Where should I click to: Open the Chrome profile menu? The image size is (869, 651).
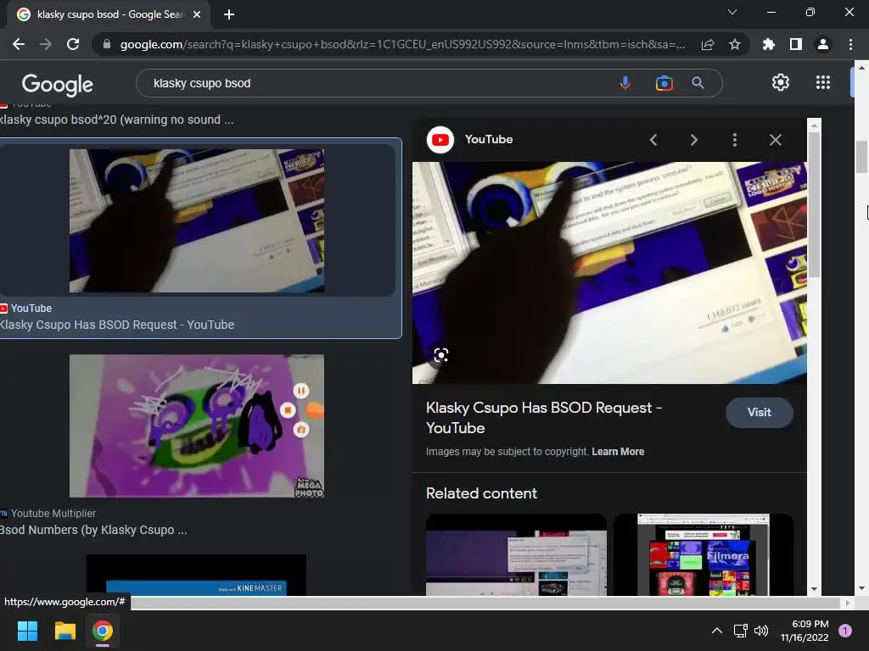[823, 44]
